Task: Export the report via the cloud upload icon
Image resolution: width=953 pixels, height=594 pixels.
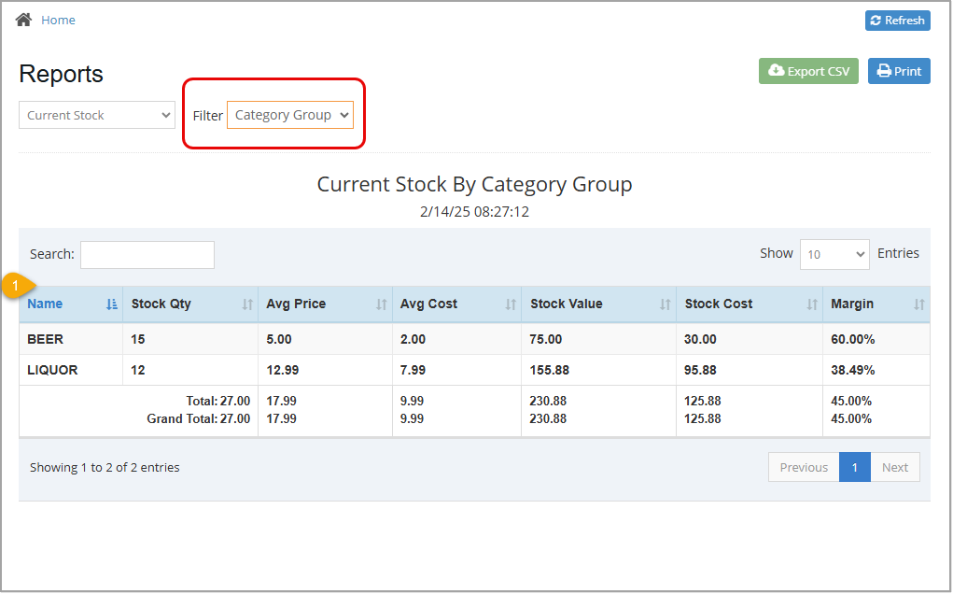Action: click(776, 70)
